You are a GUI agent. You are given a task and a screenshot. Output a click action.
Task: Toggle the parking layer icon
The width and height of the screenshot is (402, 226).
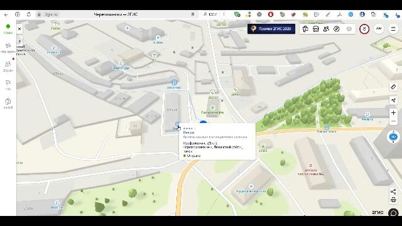[x=337, y=29]
